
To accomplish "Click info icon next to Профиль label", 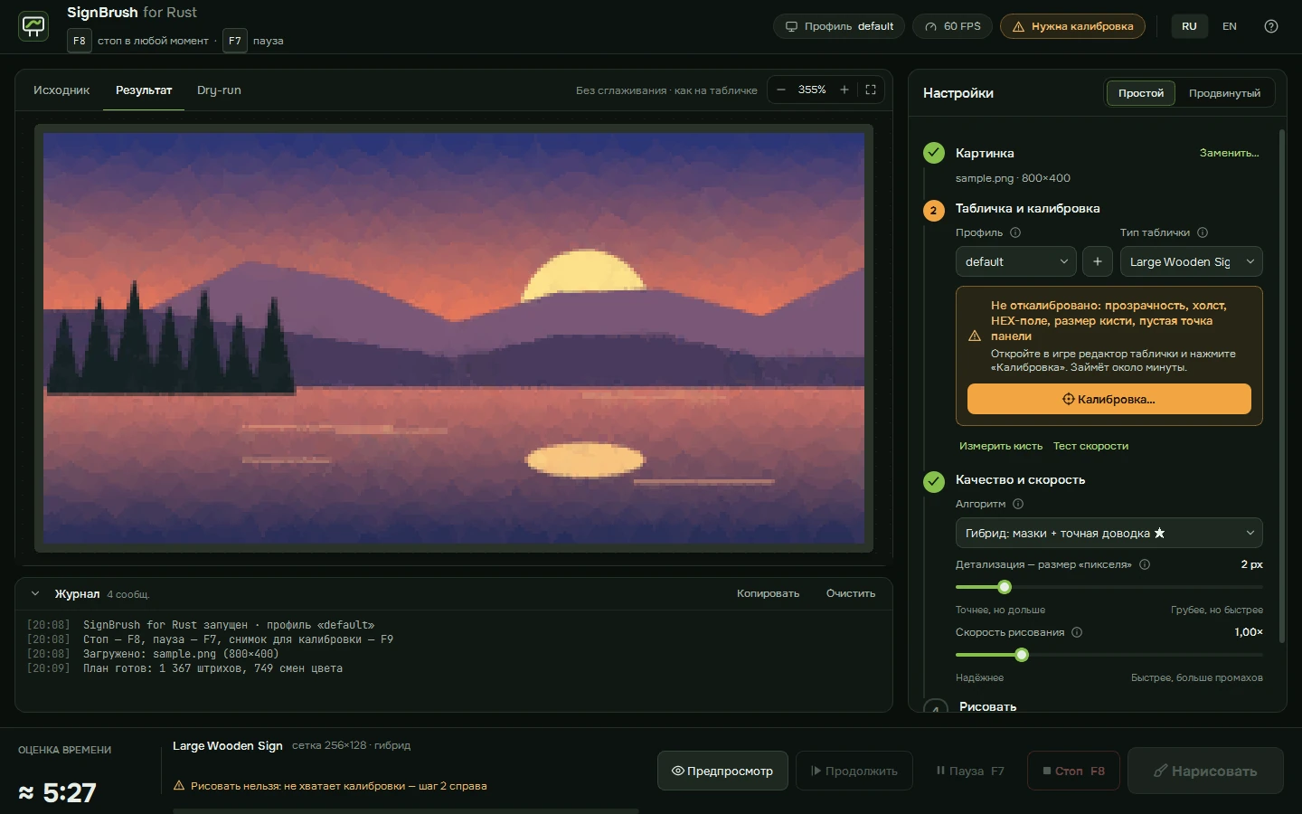I will click(1015, 232).
